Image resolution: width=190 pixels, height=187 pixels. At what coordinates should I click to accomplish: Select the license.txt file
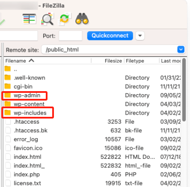click(x=92, y=183)
